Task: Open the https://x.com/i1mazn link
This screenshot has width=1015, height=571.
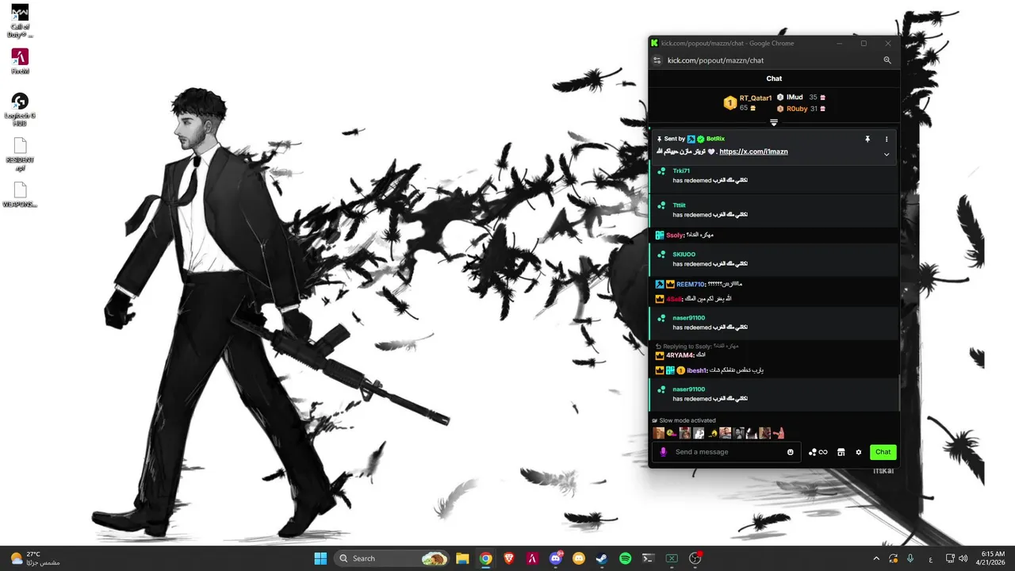Action: tap(753, 151)
